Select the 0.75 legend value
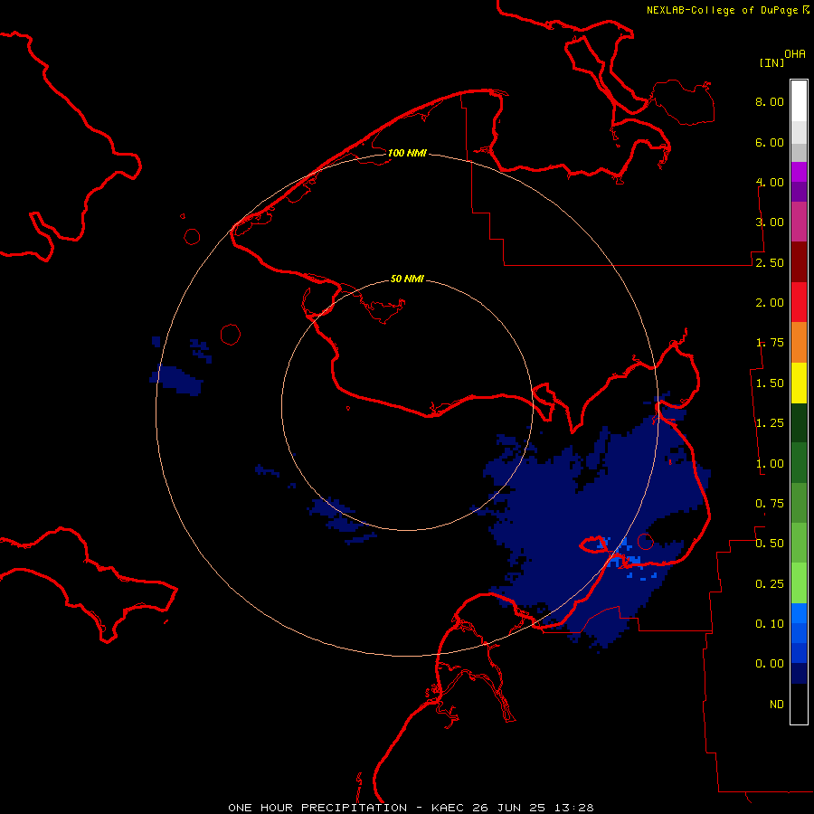814x814 pixels. (x=770, y=504)
